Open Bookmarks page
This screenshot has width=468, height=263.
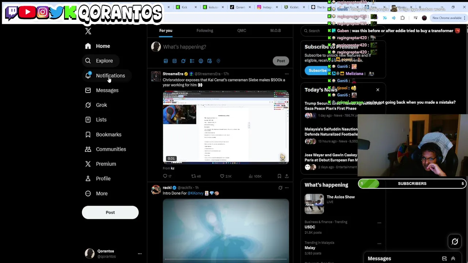[103, 134]
